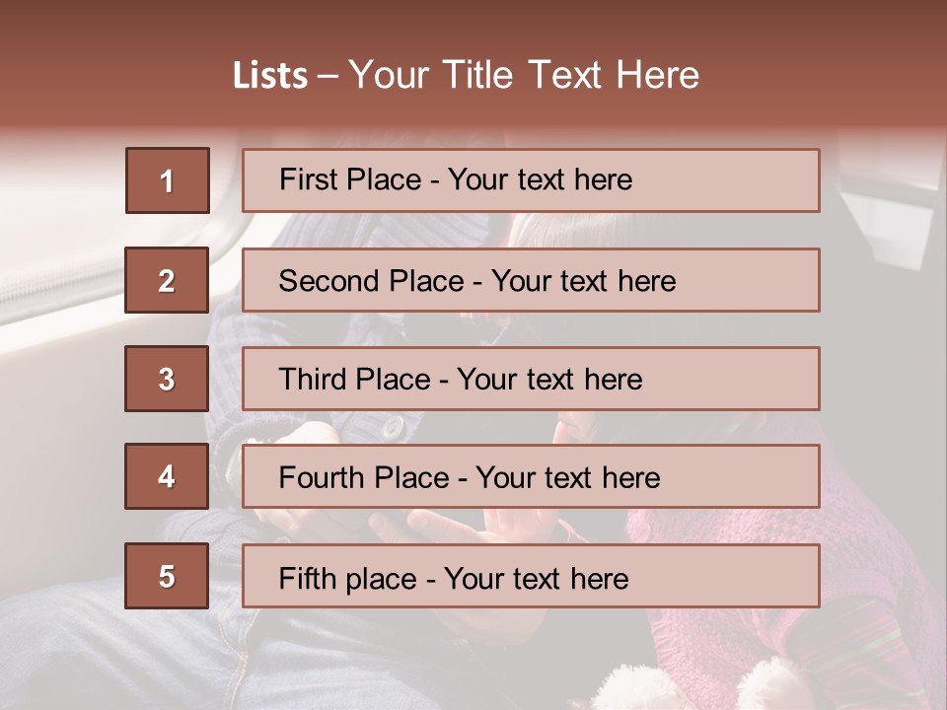Click the jacket button in the photo
Image resolution: width=947 pixels, height=710 pixels.
coord(394,427)
